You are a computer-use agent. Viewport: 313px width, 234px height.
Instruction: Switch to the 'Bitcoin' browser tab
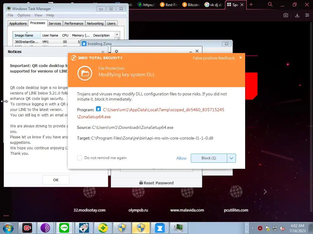[x=191, y=5]
